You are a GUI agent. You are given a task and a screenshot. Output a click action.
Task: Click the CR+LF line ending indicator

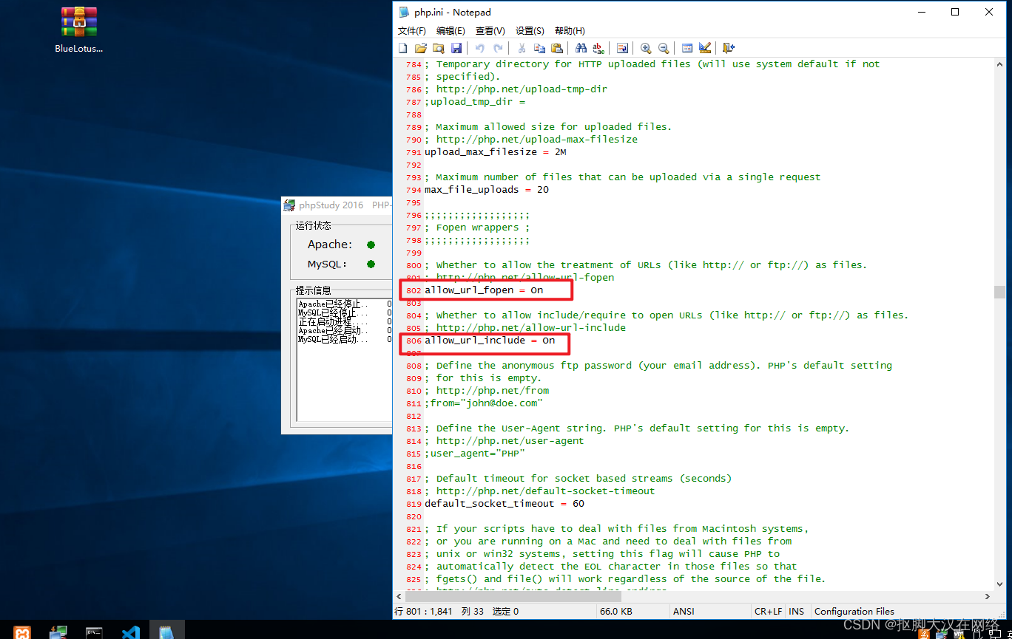coord(768,612)
